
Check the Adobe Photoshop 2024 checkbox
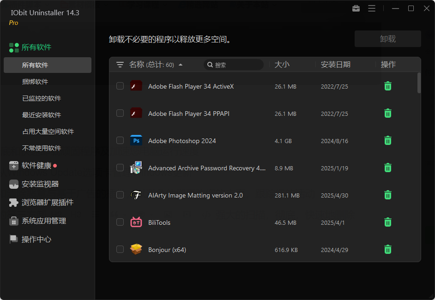click(120, 140)
